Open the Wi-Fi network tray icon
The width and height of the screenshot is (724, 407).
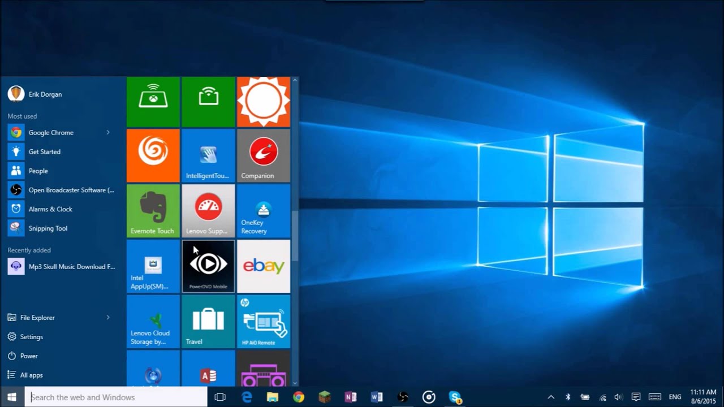[603, 397]
